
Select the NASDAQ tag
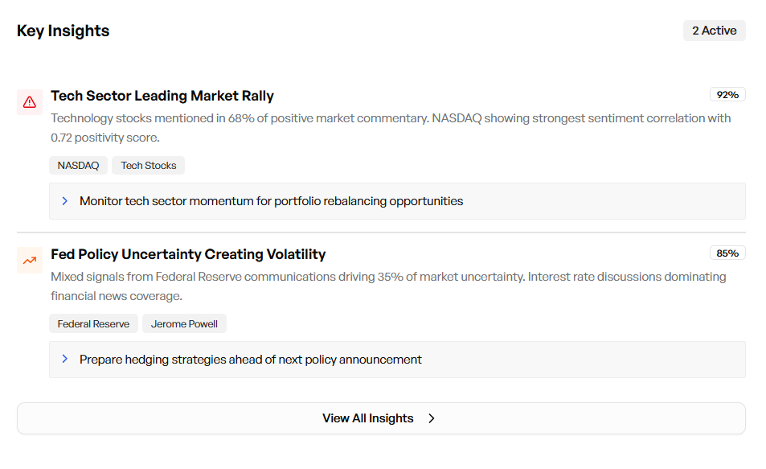pyautogui.click(x=78, y=165)
